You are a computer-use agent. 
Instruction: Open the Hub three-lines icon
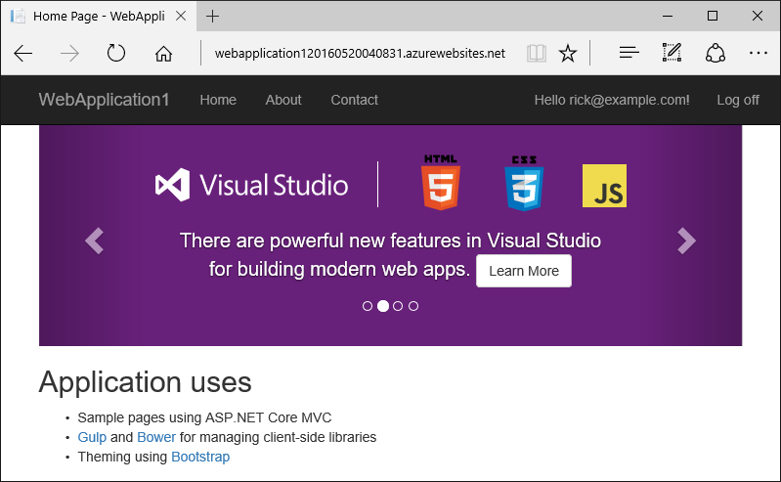[x=629, y=53]
